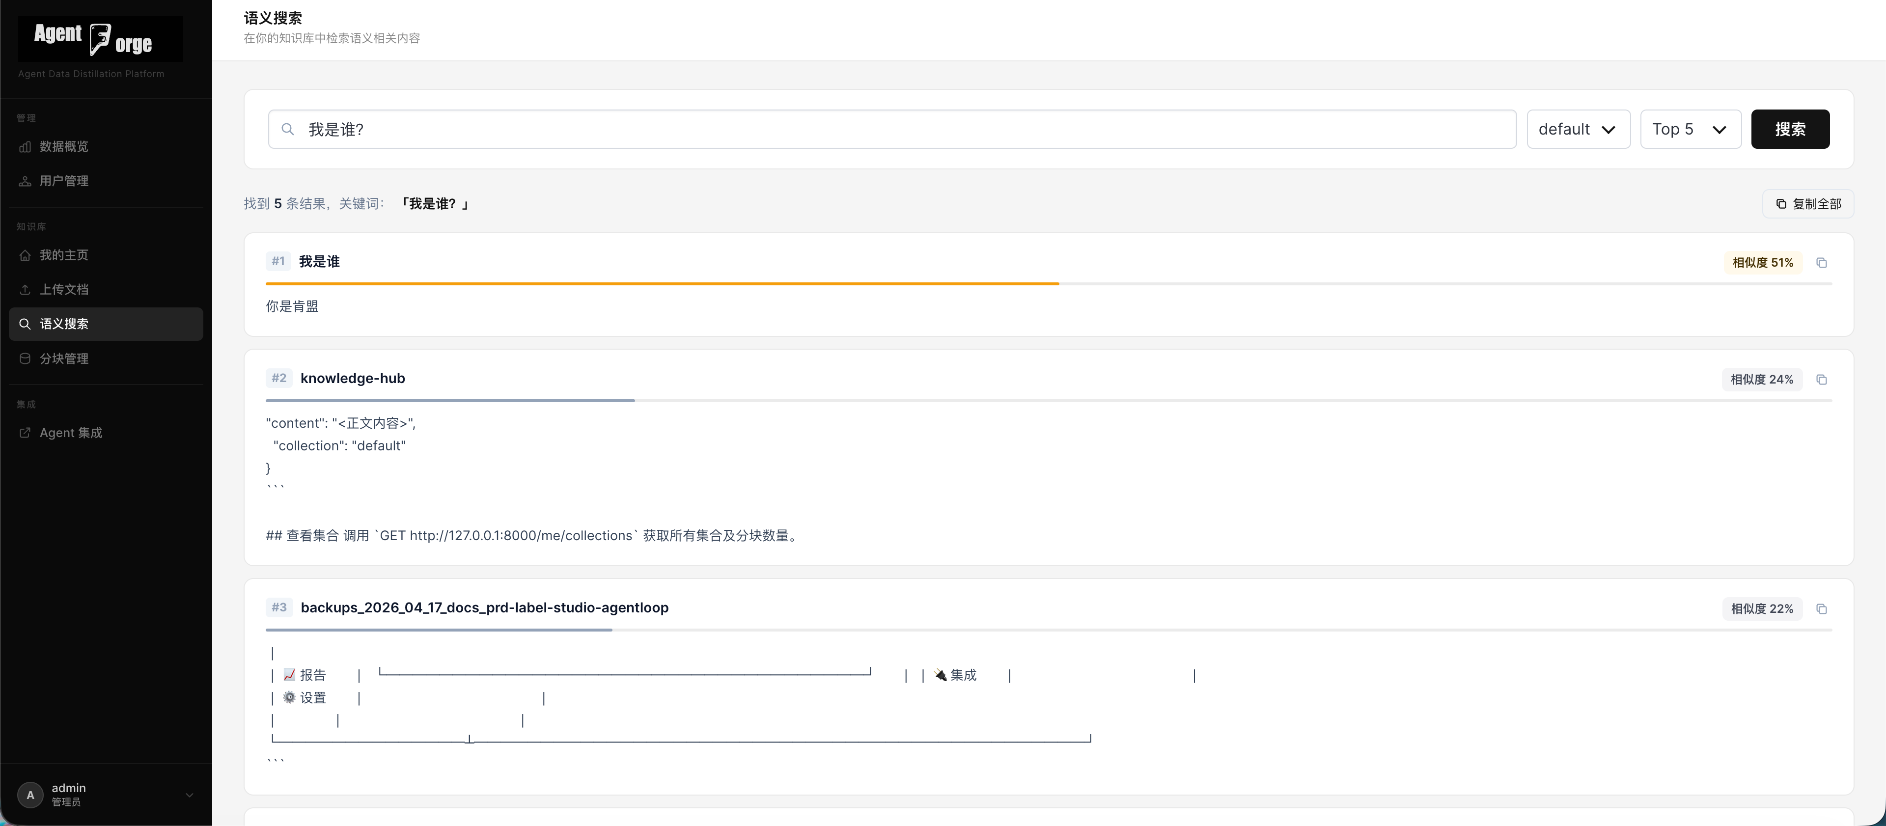Viewport: 1886px width, 826px height.
Task: Click the 搜索 button
Action: tap(1790, 129)
